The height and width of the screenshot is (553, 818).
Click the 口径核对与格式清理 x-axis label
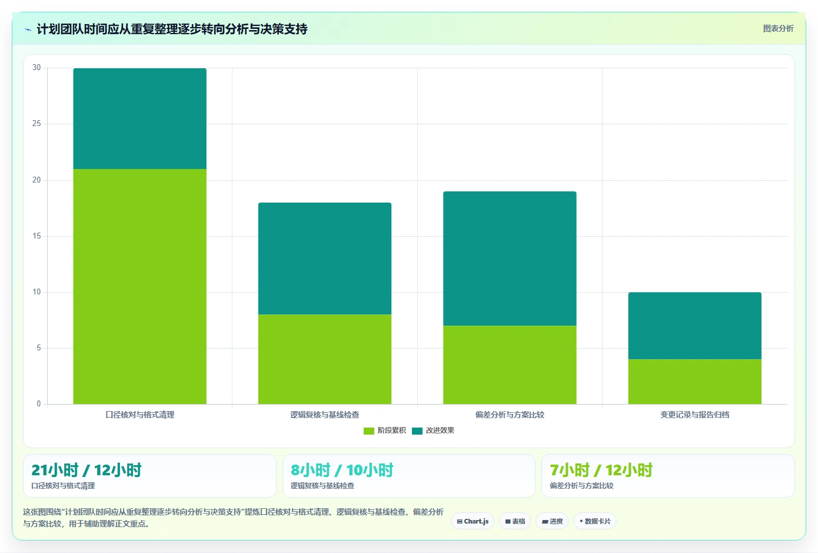140,415
